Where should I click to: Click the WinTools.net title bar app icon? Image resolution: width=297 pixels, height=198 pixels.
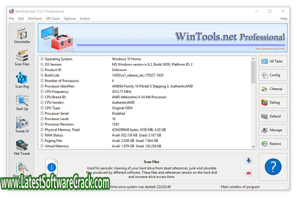[12, 12]
